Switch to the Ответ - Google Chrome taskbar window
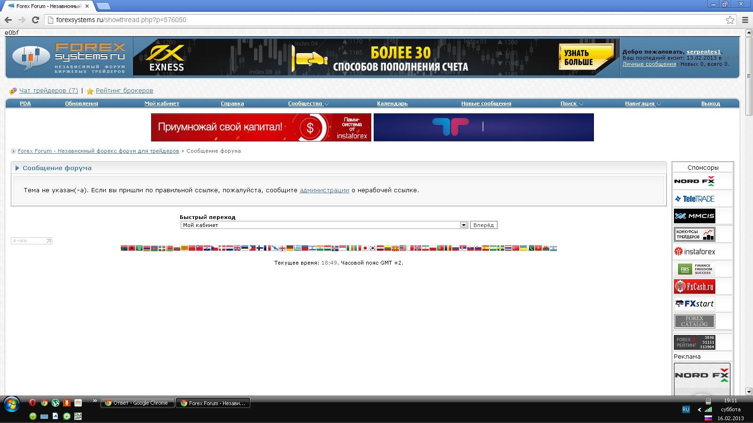This screenshot has height=423, width=753. [x=137, y=403]
